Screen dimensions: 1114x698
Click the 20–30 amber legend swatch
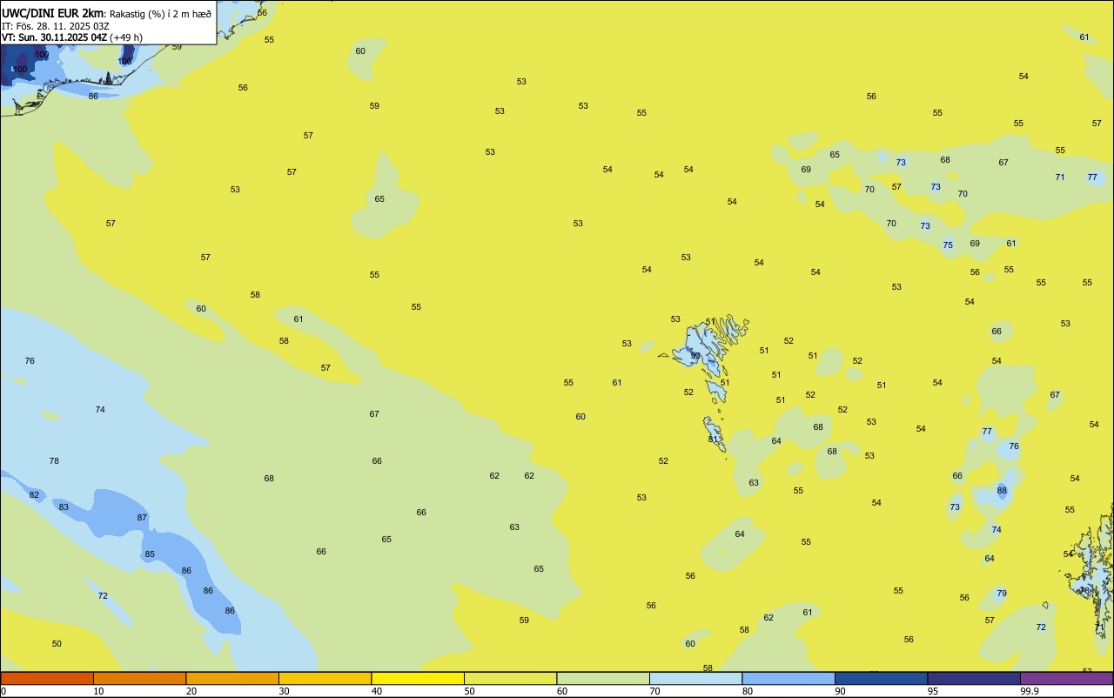pos(232,678)
